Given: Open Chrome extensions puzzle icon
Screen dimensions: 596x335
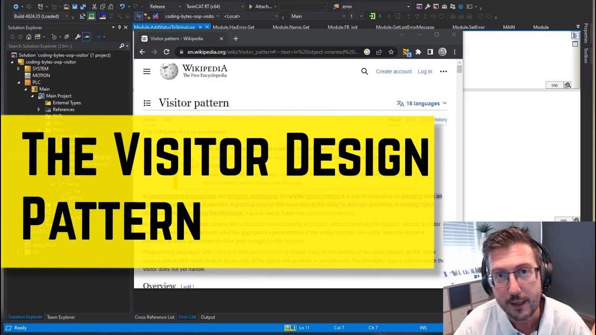Looking at the screenshot, I should (418, 52).
